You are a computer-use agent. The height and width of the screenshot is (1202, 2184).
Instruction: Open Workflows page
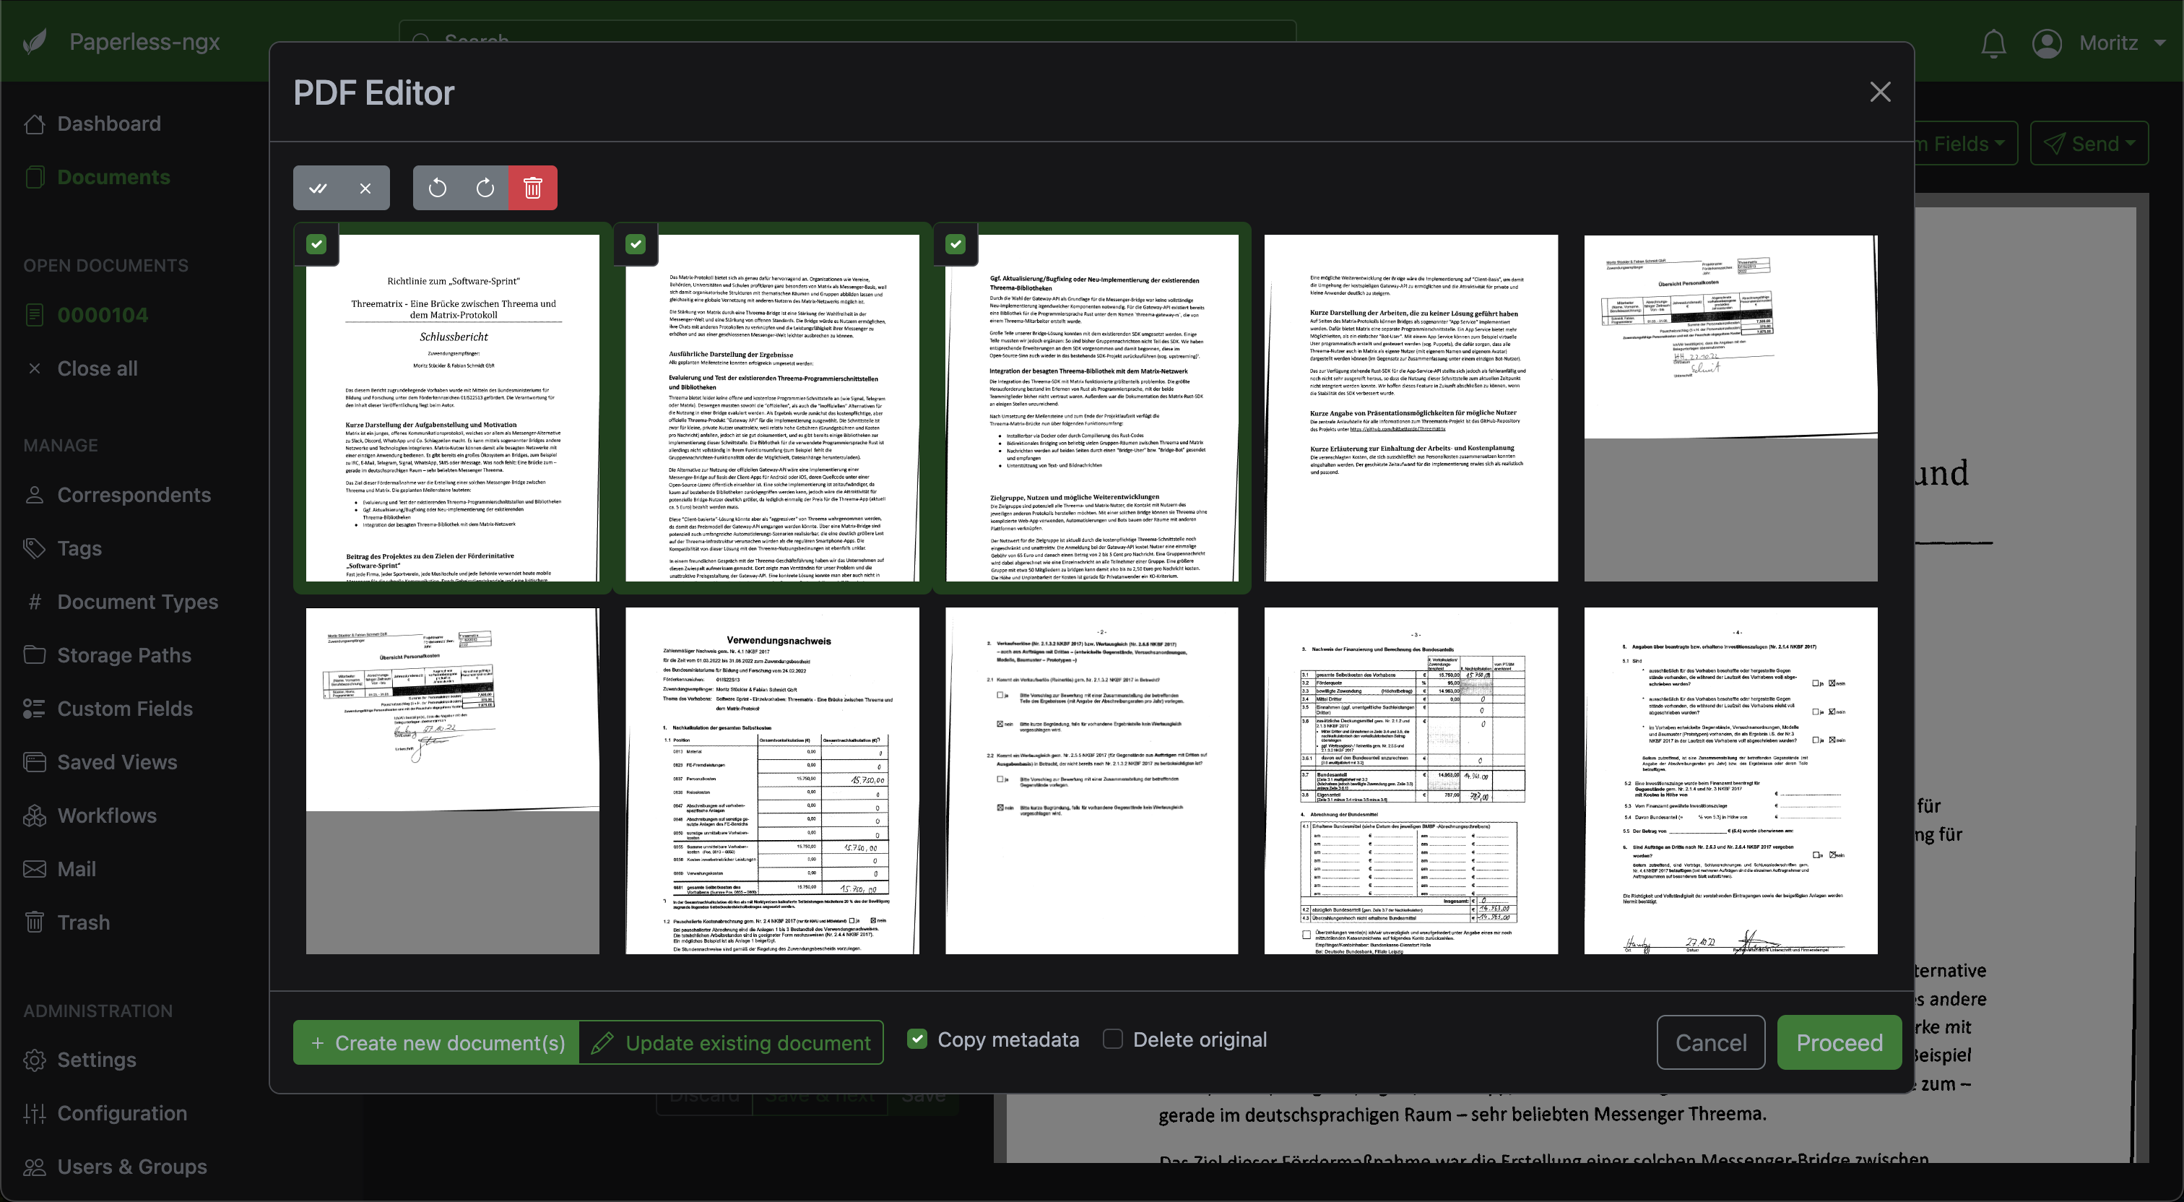107,816
